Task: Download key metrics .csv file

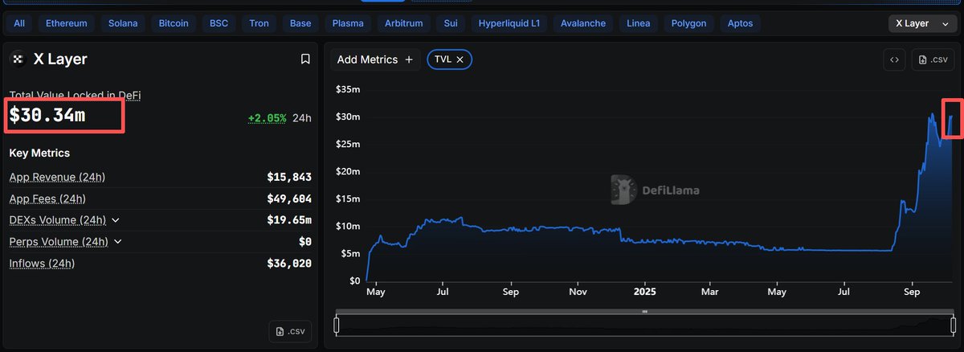Action: point(290,331)
